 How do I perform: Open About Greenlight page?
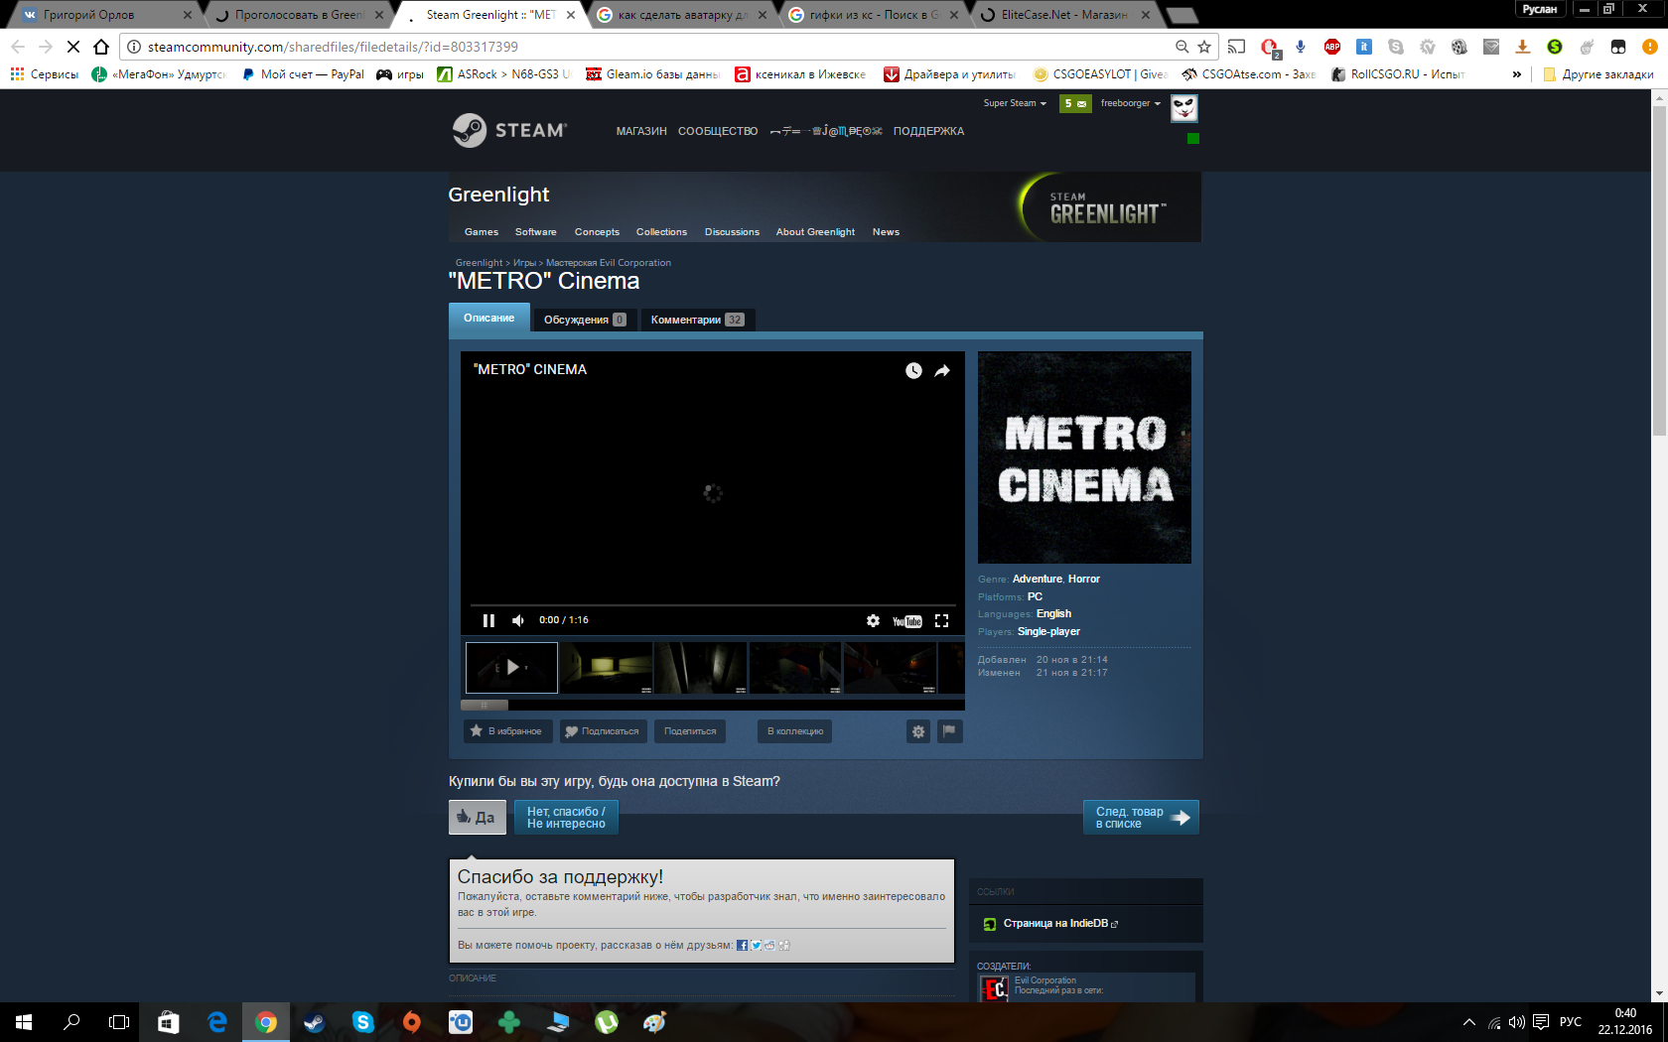point(815,232)
